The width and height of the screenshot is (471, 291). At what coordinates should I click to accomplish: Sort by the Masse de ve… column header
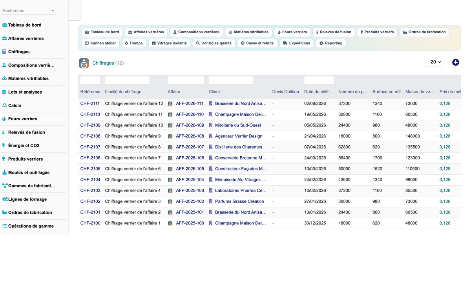[420, 92]
